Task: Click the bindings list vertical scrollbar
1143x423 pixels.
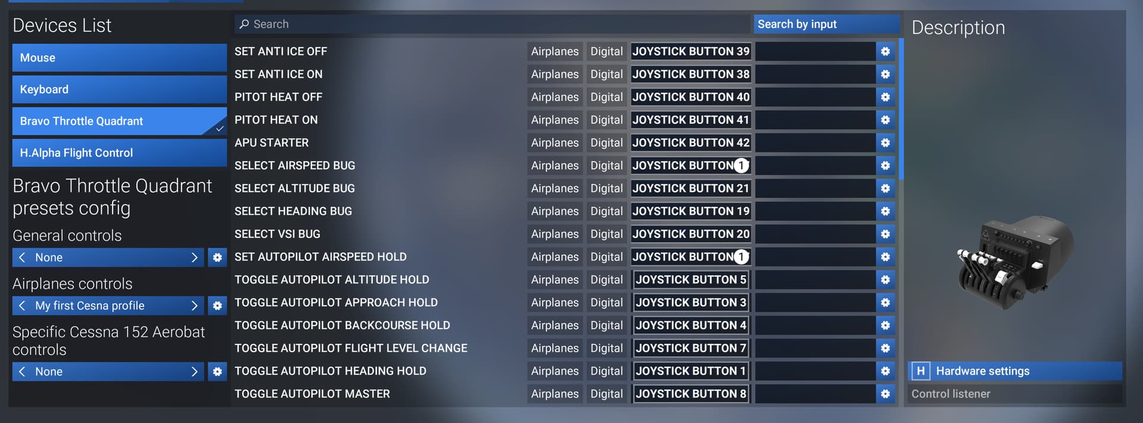Action: click(x=901, y=109)
